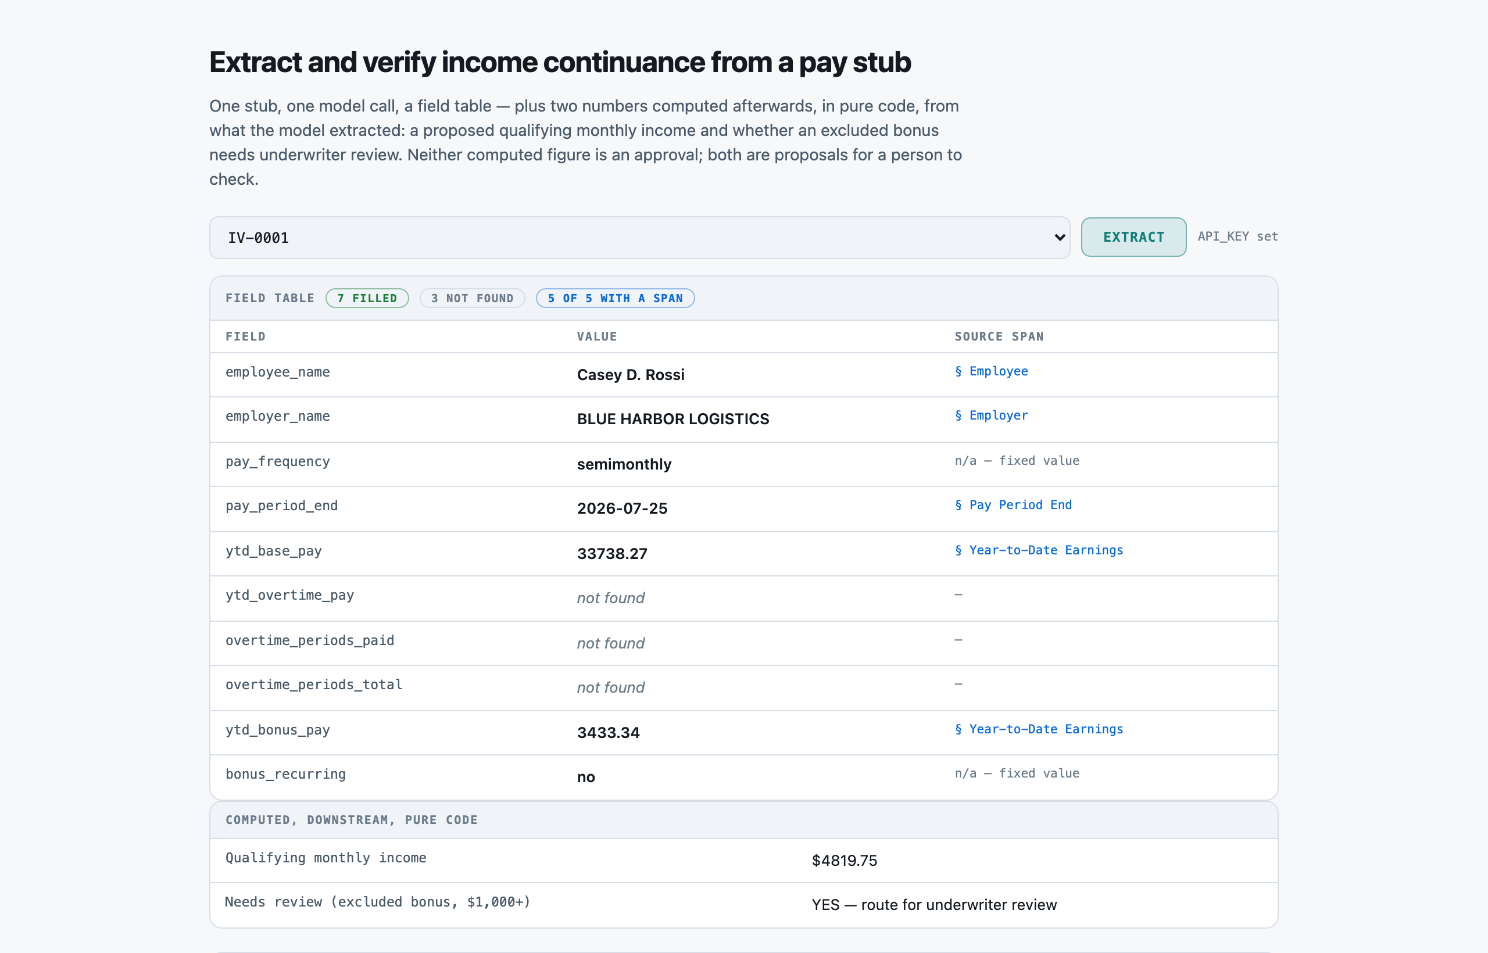This screenshot has height=953, width=1488.
Task: Open the Pay Period End source span
Action: click(1013, 505)
